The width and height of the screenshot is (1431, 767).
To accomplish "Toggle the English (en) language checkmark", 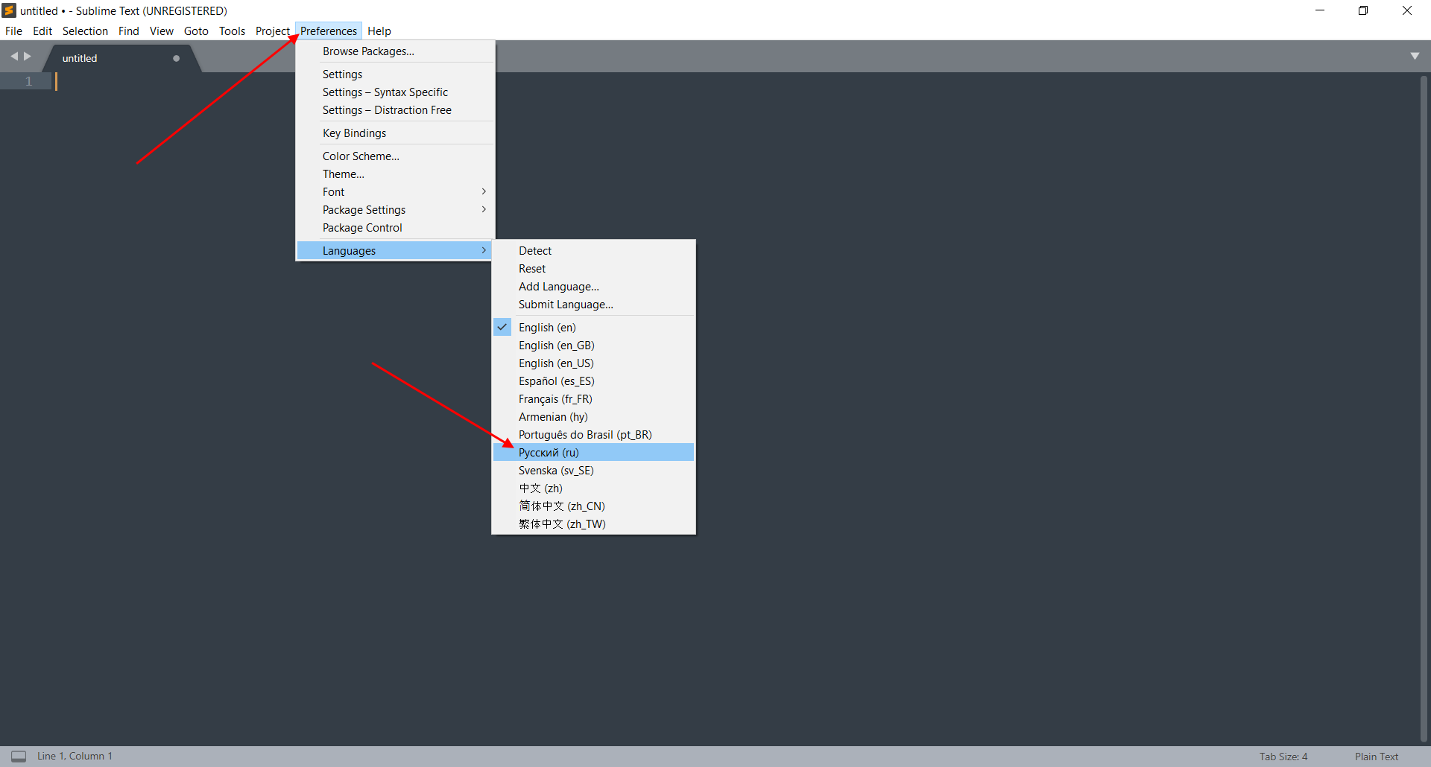I will [502, 326].
